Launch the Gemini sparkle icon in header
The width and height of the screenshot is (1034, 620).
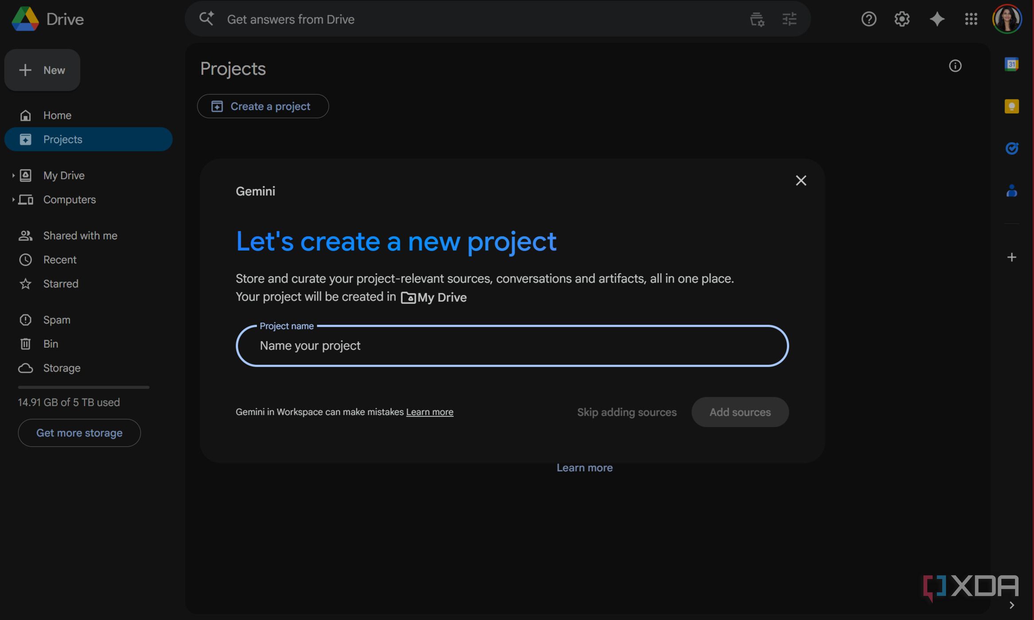click(937, 19)
